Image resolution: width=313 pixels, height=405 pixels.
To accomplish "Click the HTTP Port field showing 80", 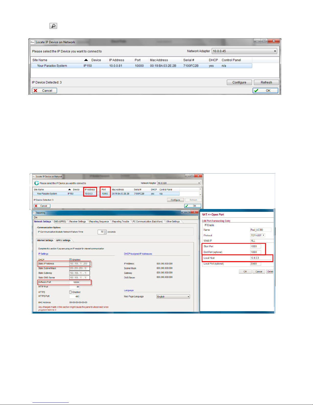I will [75, 287].
